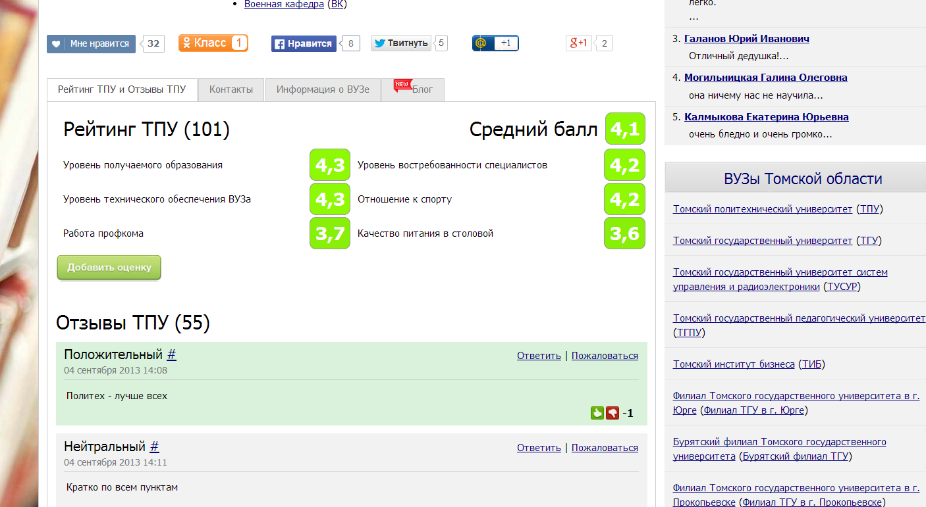Viewport: 926px width, 507px height.
Task: Click 'Ответить' on the positive review
Action: pyautogui.click(x=539, y=356)
